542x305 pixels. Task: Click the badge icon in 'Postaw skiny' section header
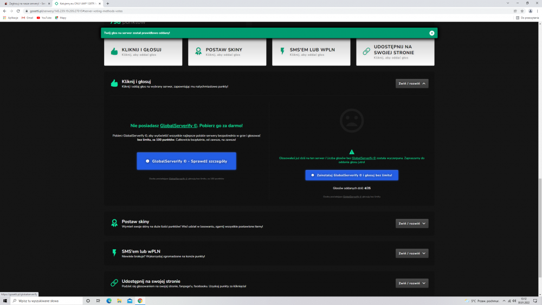click(x=114, y=223)
